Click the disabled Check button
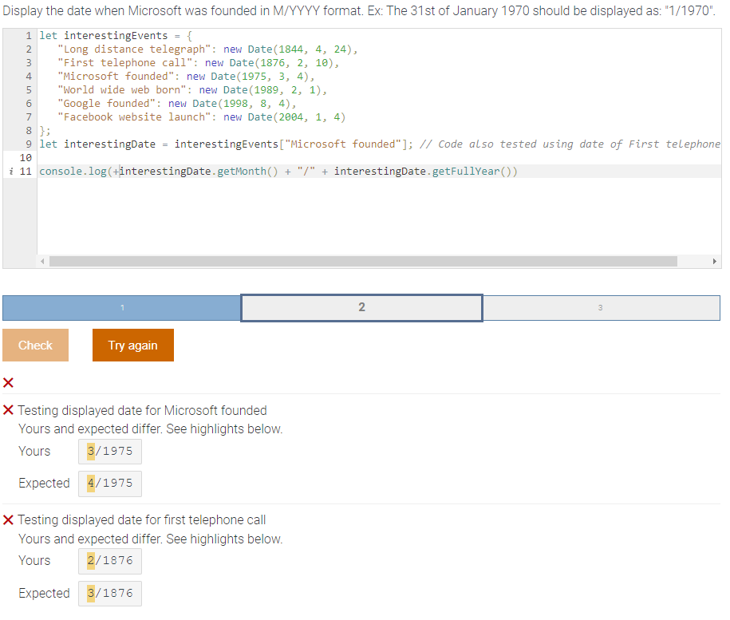 [x=35, y=345]
